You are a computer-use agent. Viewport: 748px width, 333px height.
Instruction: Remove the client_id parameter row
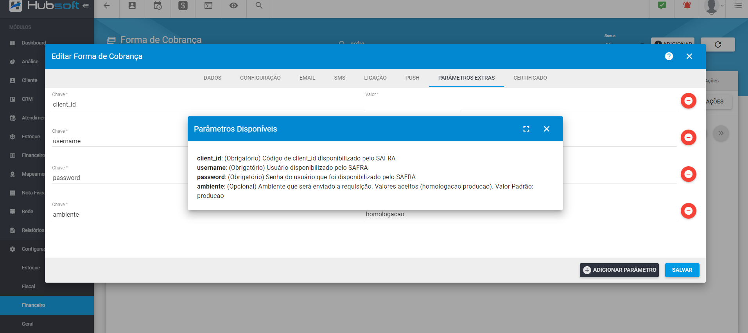tap(689, 101)
